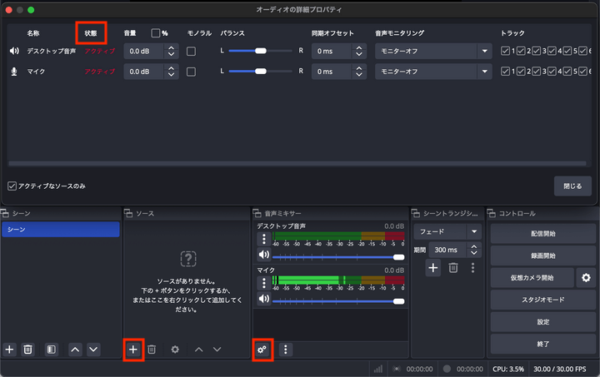Add a source with the plus icon
The height and width of the screenshot is (377, 600).
(x=133, y=349)
